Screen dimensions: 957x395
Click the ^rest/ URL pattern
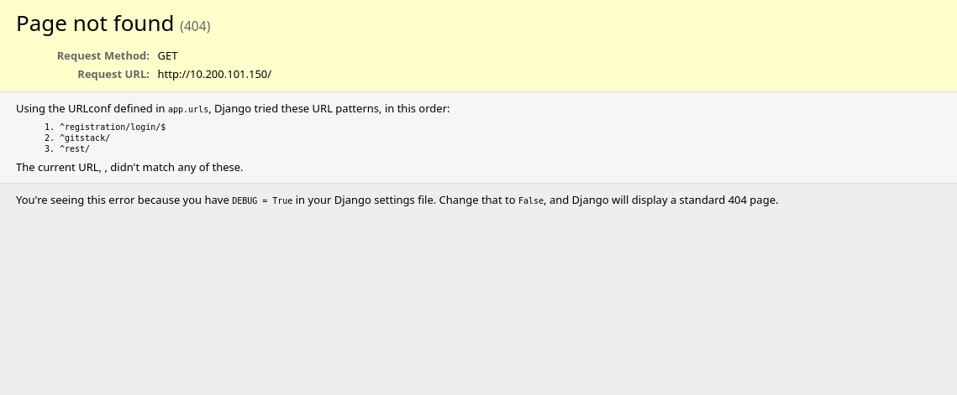pyautogui.click(x=74, y=149)
